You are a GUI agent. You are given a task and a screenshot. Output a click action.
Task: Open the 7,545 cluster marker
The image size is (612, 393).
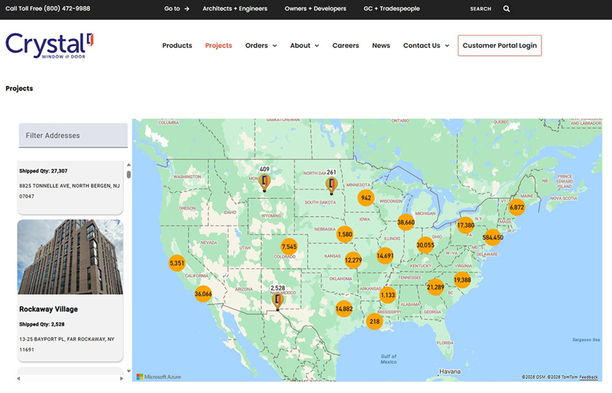click(289, 247)
